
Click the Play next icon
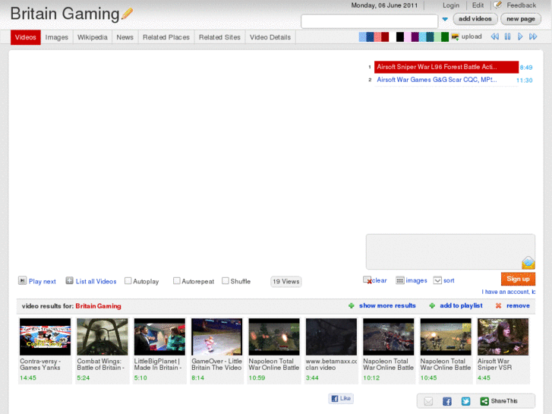pos(22,280)
